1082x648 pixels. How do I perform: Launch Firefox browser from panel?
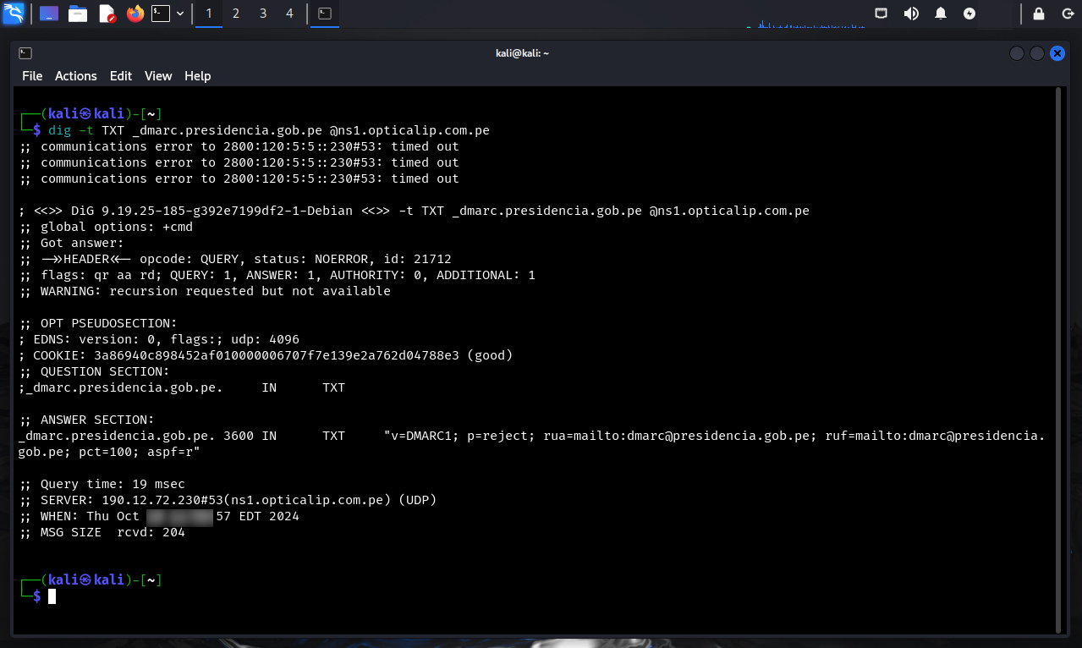click(135, 14)
